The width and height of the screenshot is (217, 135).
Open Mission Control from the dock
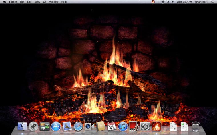tap(45, 126)
